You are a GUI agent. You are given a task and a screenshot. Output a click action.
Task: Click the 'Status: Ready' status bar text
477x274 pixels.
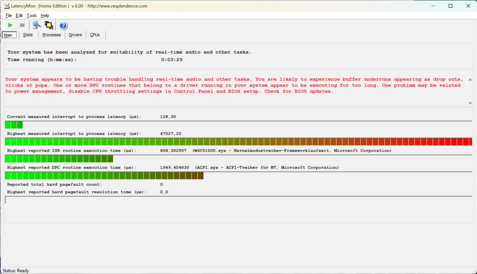tap(16, 271)
